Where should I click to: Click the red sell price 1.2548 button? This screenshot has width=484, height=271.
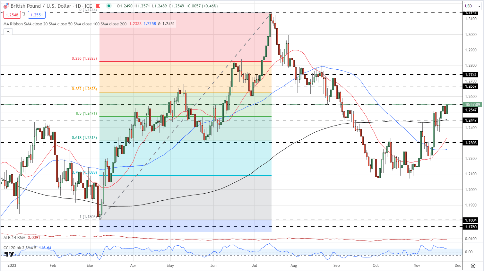point(12,15)
